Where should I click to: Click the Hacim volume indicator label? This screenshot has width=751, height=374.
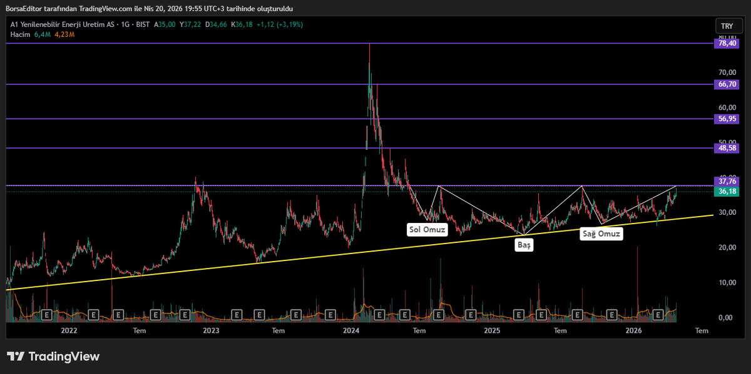click(x=20, y=34)
